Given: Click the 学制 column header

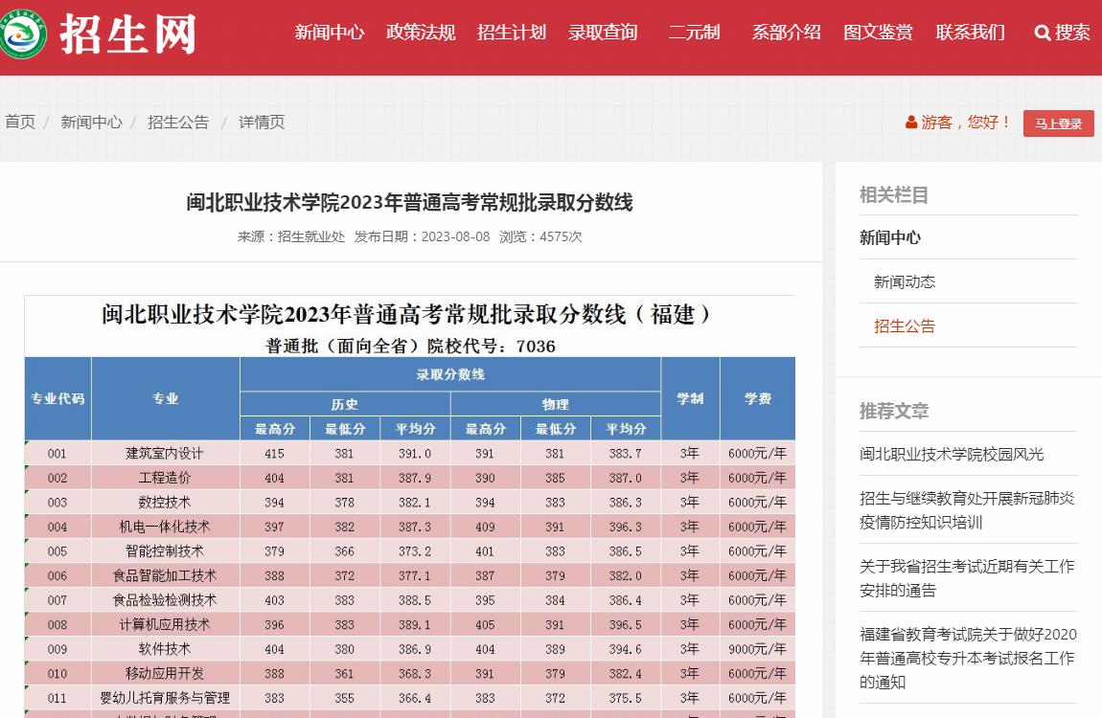Looking at the screenshot, I should 690,398.
